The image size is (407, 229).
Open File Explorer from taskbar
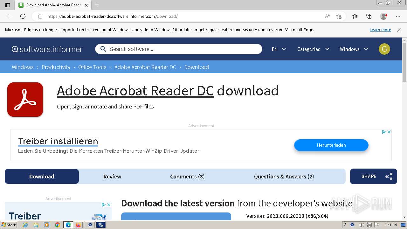tap(36, 225)
